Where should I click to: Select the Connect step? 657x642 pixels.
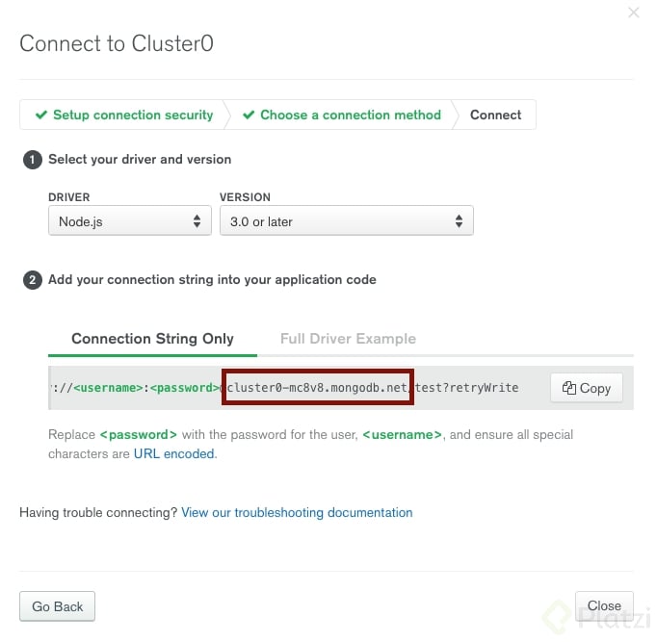point(495,115)
